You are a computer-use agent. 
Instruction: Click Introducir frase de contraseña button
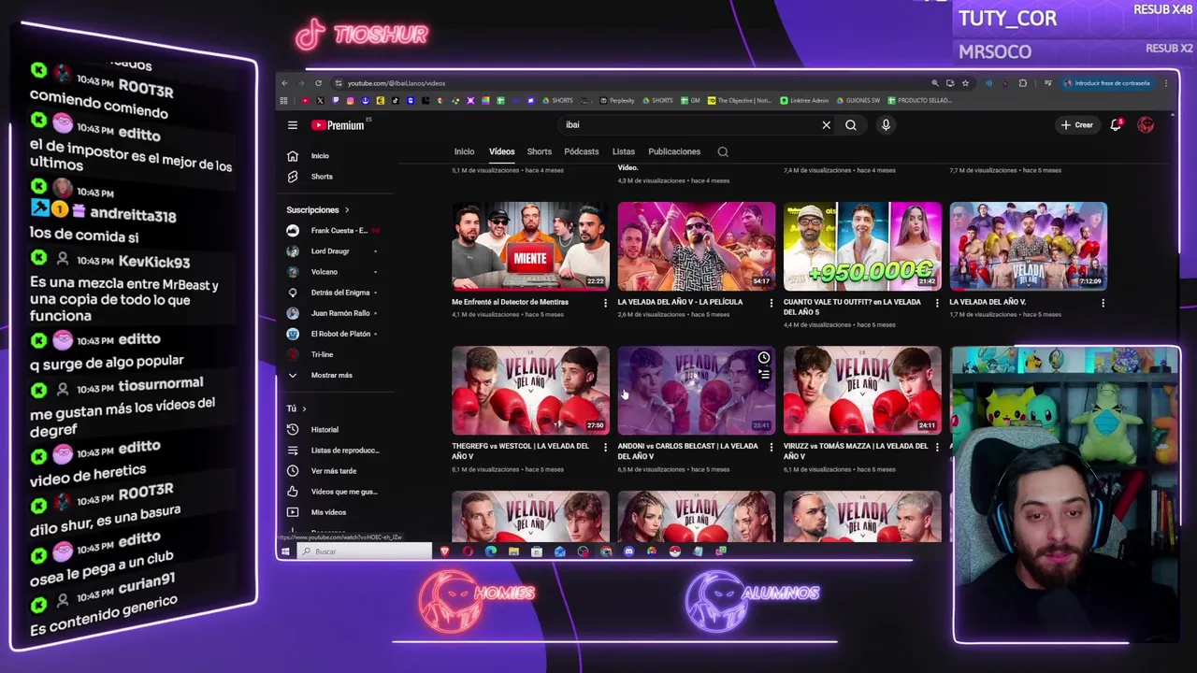1106,83
